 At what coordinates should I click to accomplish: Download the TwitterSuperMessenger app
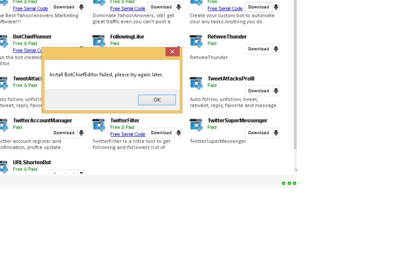click(258, 133)
